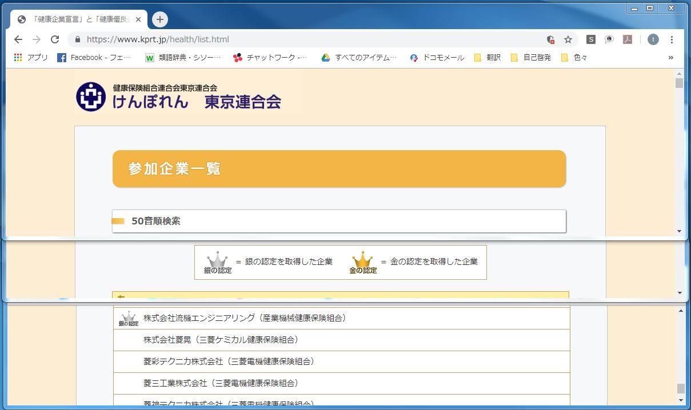Click the text 銀の認定を取得した企業
Image resolution: width=691 pixels, height=410 pixels.
[x=289, y=262]
